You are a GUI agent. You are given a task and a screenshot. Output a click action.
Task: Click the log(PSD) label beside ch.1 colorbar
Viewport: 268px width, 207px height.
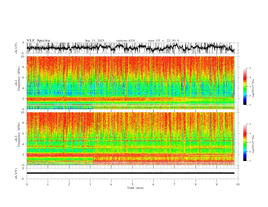[253, 88]
